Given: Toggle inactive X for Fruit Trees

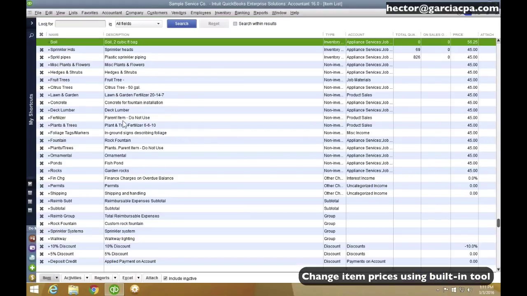Looking at the screenshot, I should [x=42, y=80].
